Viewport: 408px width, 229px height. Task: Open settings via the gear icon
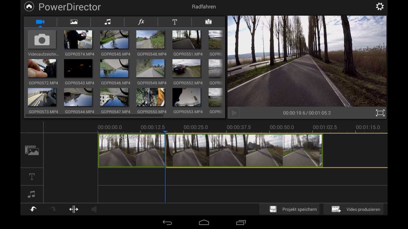click(x=380, y=7)
